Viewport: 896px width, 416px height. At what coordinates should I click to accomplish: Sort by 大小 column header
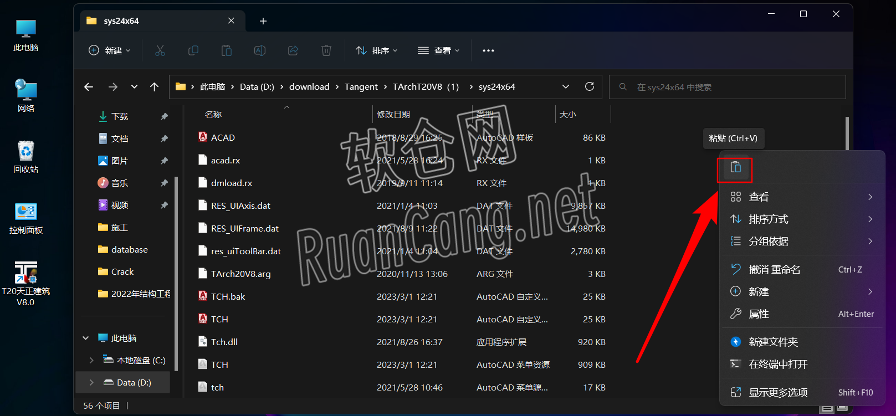point(568,114)
